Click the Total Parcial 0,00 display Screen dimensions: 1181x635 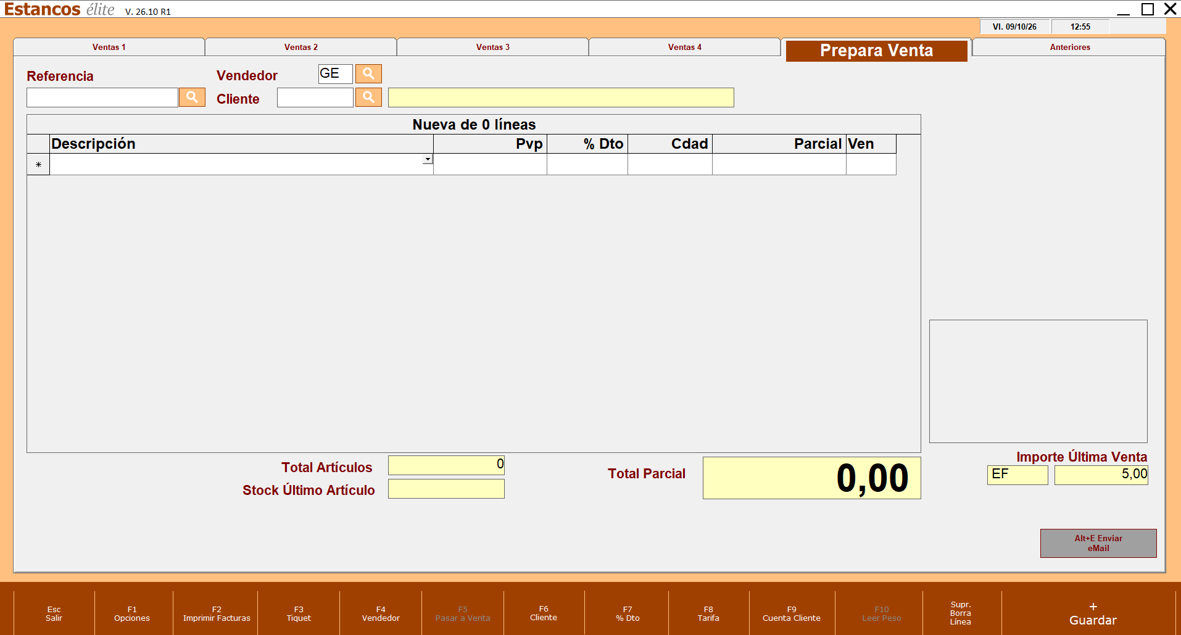point(811,478)
